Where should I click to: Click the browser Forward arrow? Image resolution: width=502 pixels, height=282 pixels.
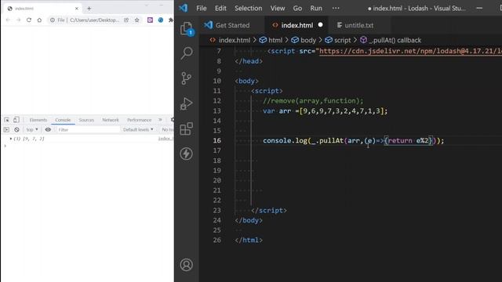point(18,20)
